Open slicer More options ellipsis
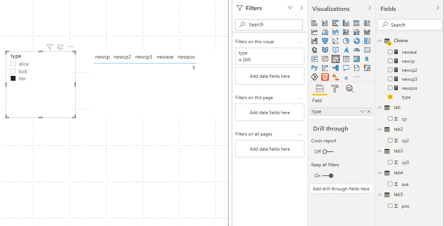The width and height of the screenshot is (444, 226). pos(71,47)
